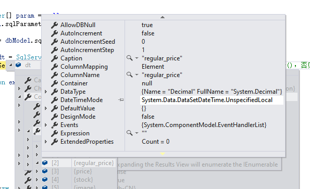Click the ExtendedProperties value Count = 0
Viewport: 310px width, 189px height.
(x=156, y=142)
